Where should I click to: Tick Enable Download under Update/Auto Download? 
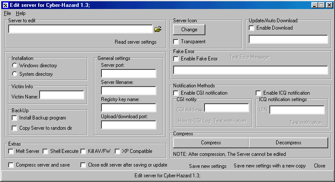251,28
